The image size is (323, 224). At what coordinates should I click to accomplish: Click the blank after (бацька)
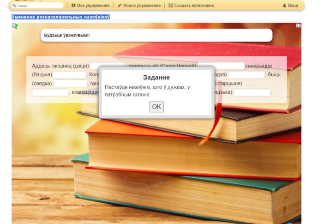point(70,75)
